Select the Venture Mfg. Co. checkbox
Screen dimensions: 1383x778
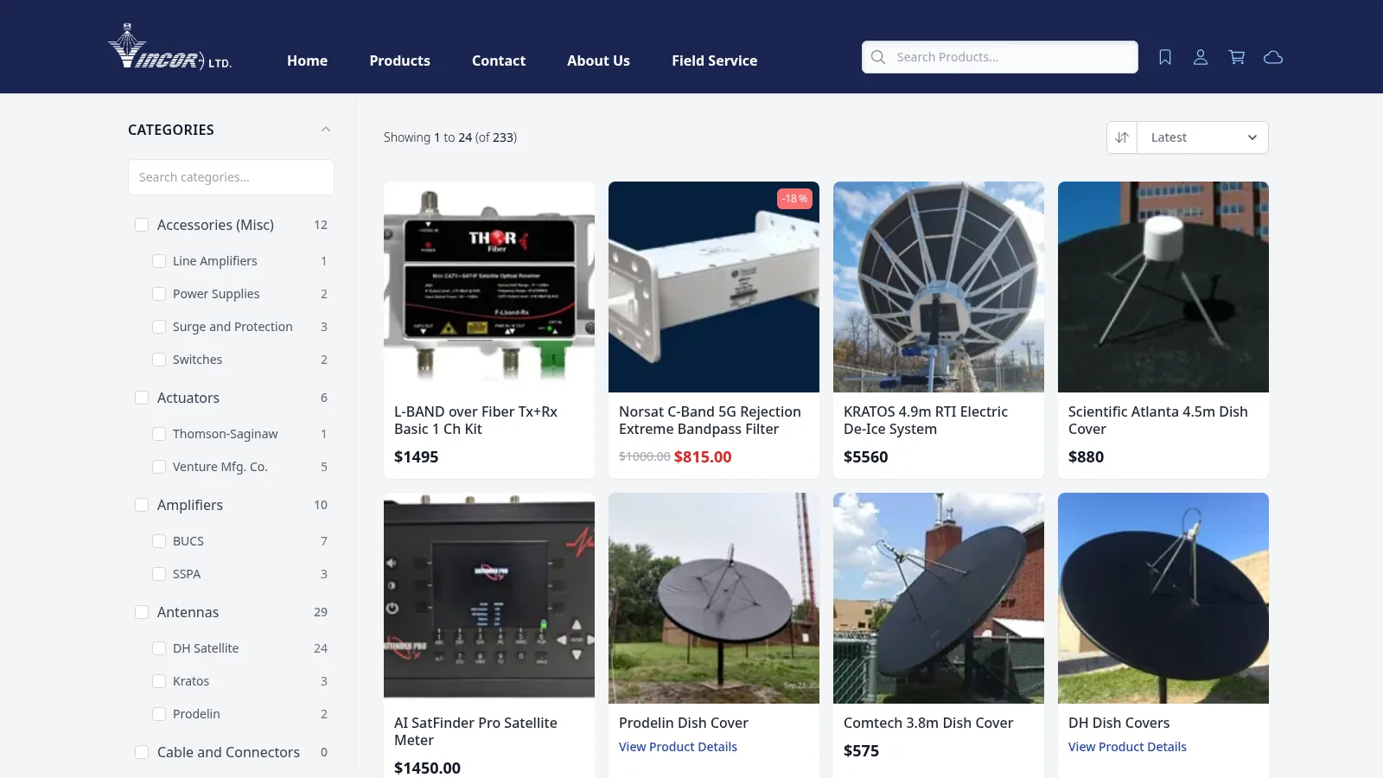(159, 467)
